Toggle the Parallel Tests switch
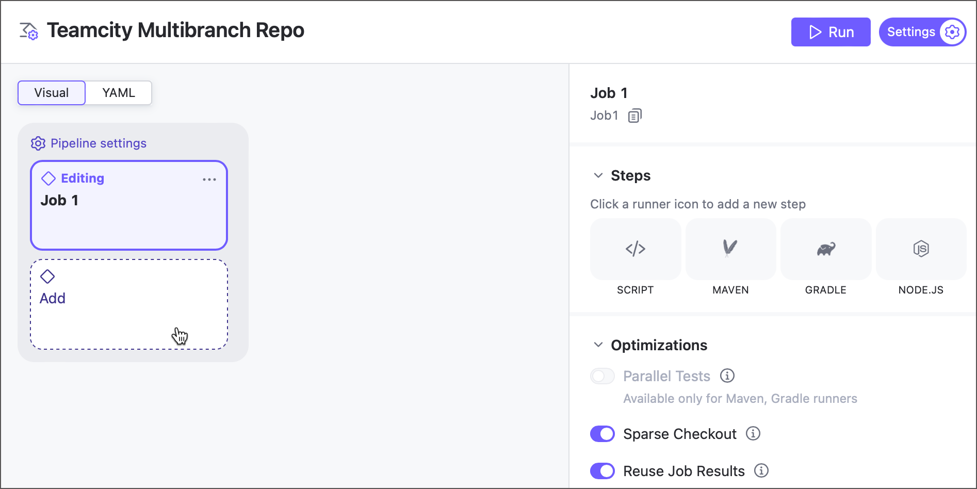Viewport: 977px width, 489px height. coord(603,376)
